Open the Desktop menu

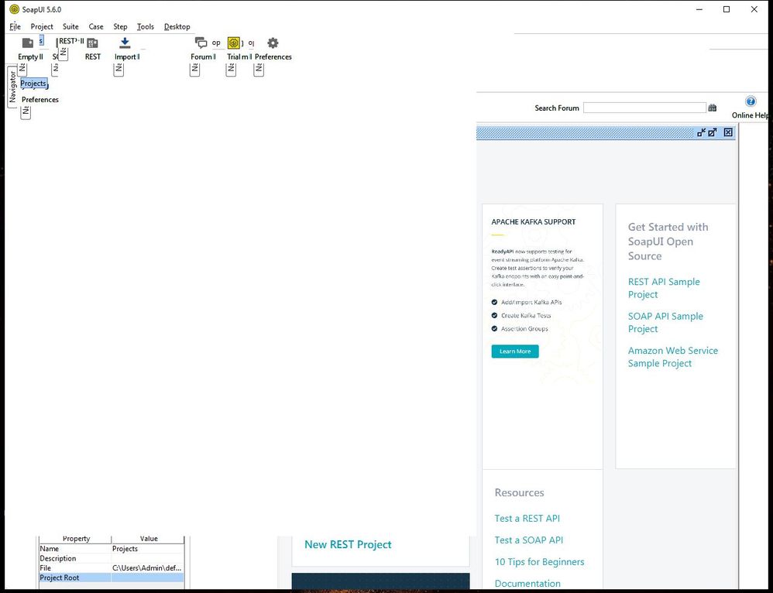click(177, 26)
